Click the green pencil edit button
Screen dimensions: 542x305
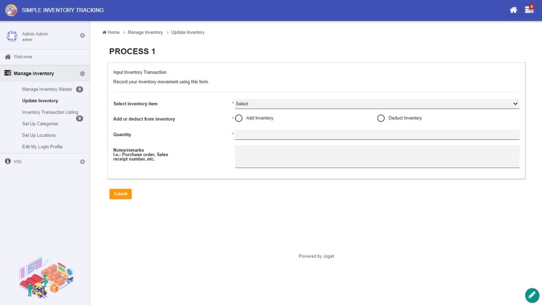(532, 295)
